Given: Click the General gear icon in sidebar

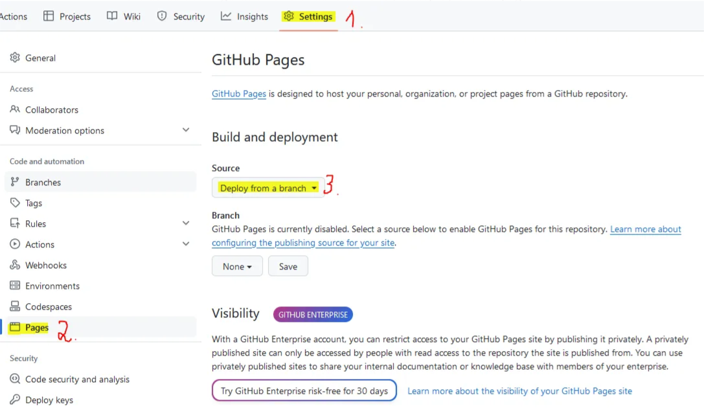Looking at the screenshot, I should tap(15, 58).
